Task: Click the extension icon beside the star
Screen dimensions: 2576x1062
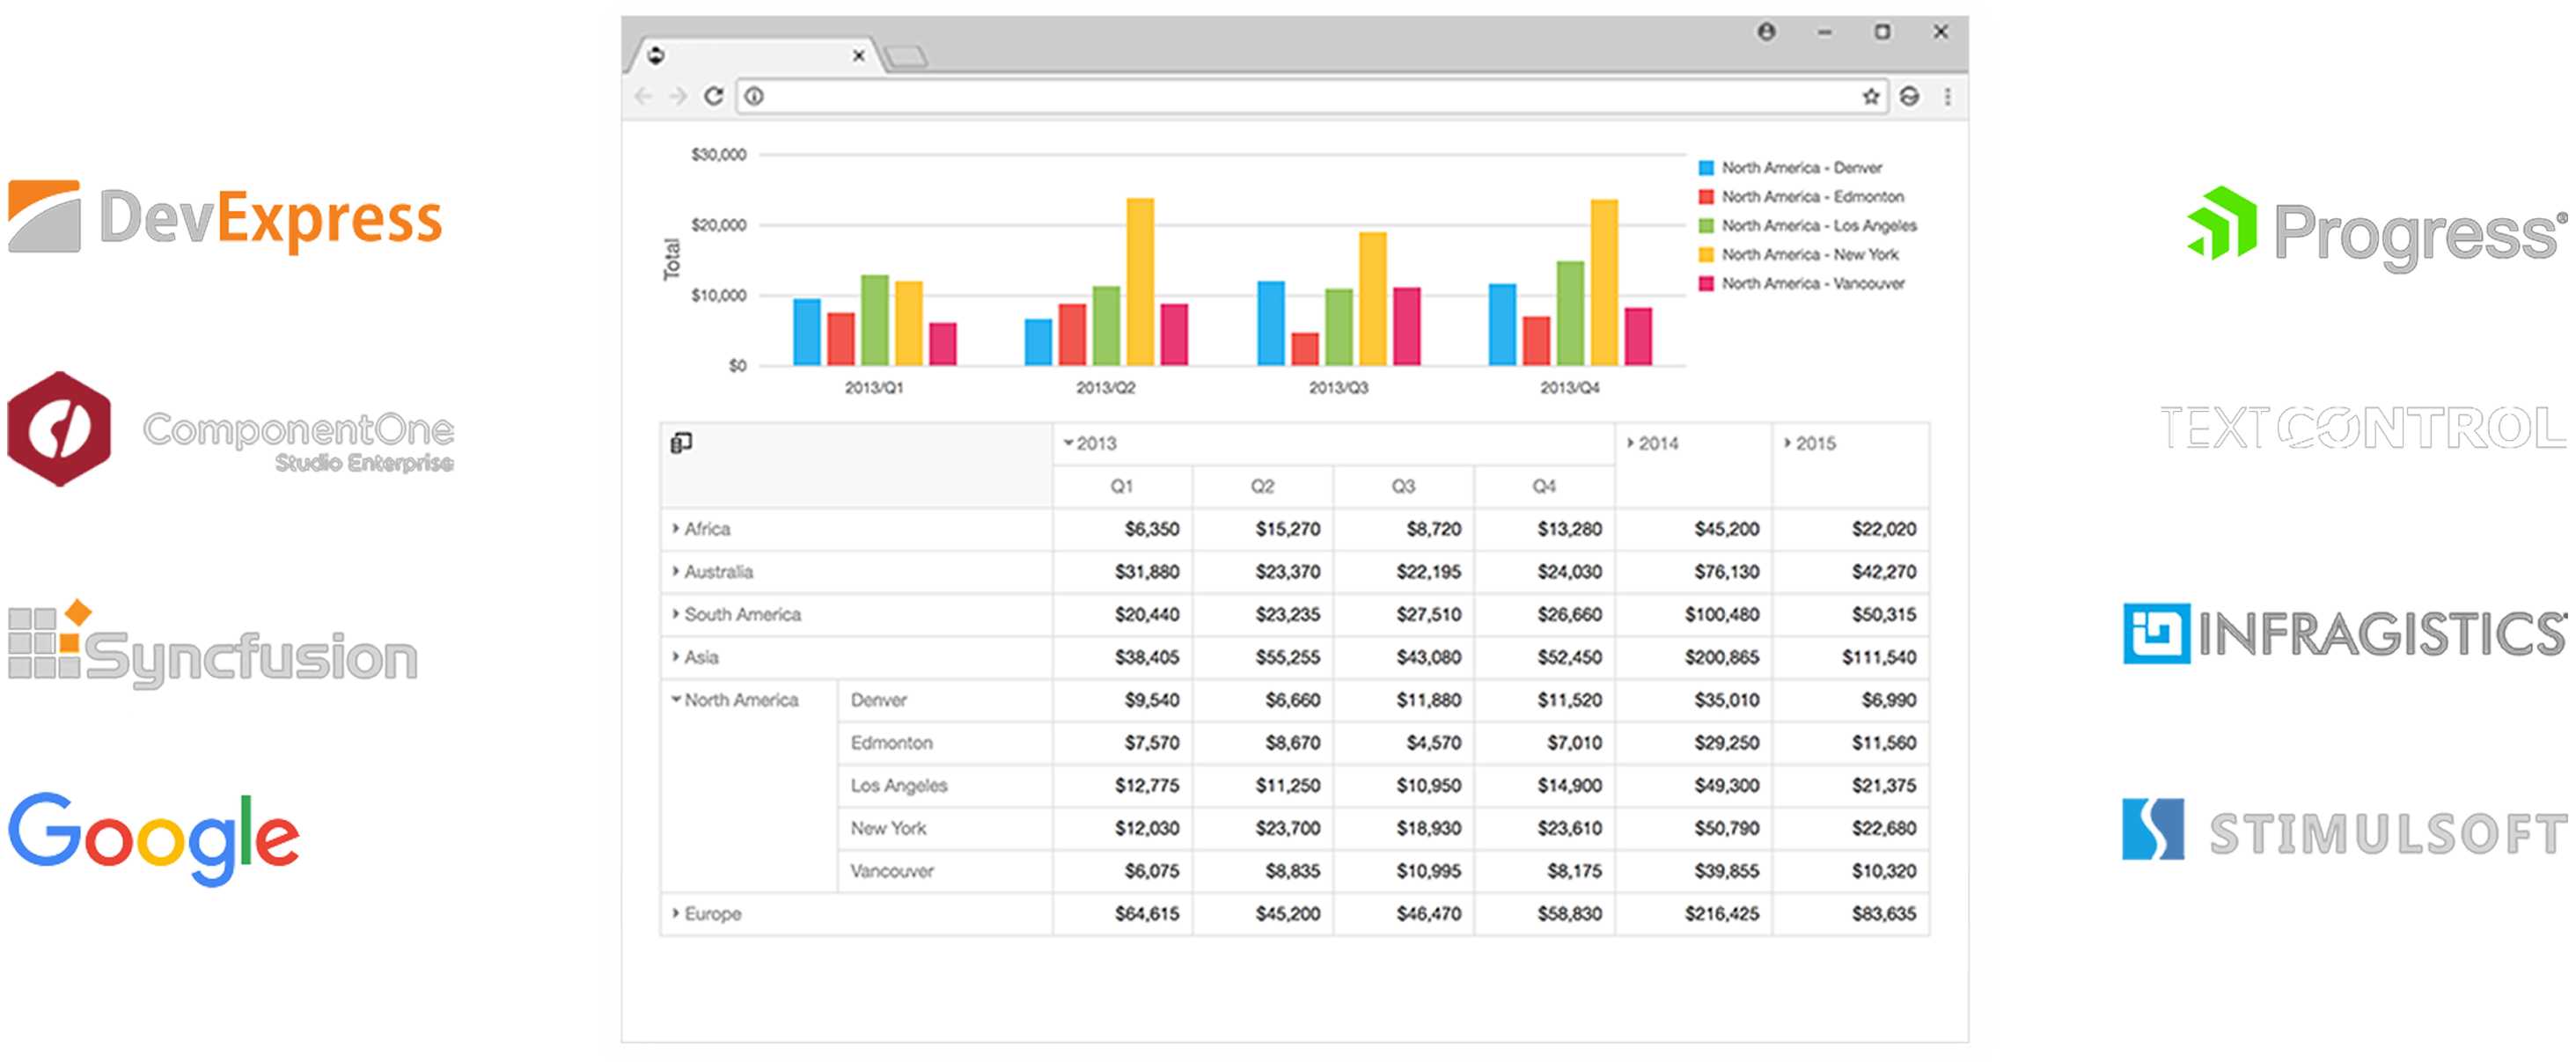Action: point(1909,96)
